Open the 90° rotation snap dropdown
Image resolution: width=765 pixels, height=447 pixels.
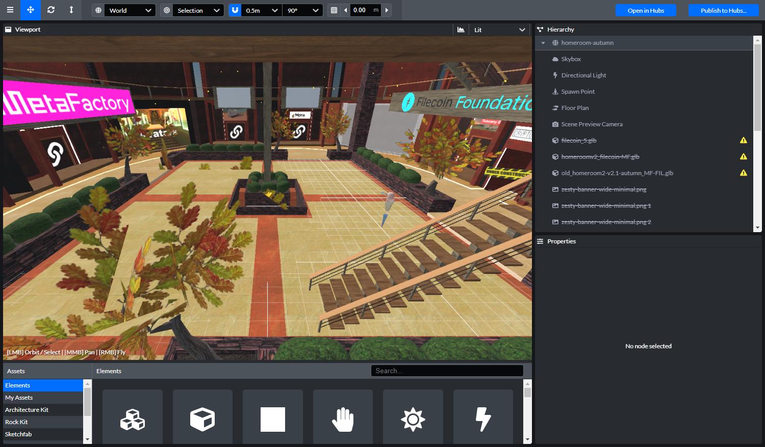(x=302, y=10)
